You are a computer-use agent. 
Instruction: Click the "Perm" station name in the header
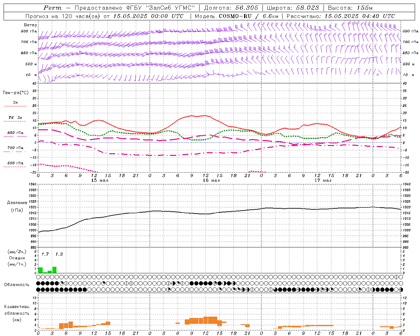pos(52,8)
